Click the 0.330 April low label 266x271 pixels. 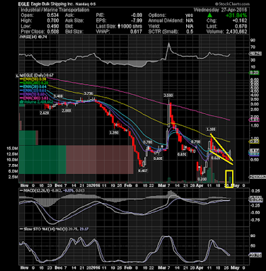tap(202, 179)
